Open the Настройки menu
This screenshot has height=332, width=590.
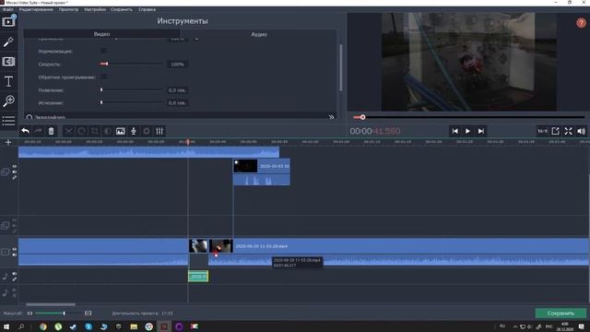click(95, 9)
